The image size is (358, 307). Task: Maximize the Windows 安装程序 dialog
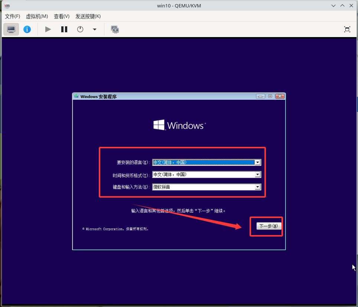(x=270, y=96)
